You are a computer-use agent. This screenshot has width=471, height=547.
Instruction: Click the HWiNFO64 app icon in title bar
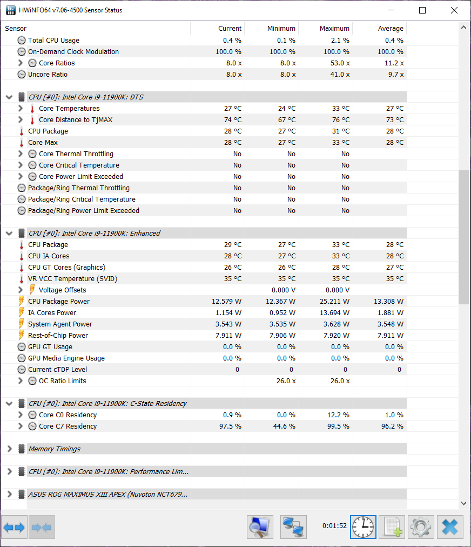click(x=10, y=10)
